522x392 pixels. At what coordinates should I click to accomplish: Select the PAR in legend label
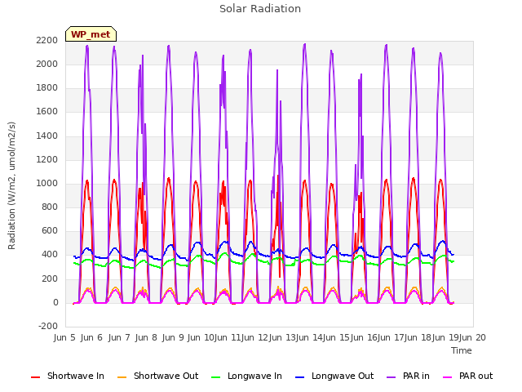416,376
